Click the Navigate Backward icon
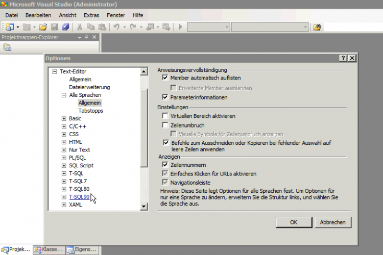The height and width of the screenshot is (255, 383). [x=150, y=27]
